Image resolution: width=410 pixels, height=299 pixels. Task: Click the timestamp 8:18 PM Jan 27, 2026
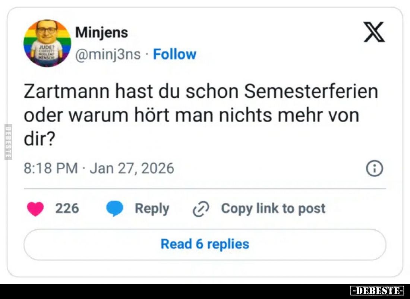pyautogui.click(x=99, y=168)
